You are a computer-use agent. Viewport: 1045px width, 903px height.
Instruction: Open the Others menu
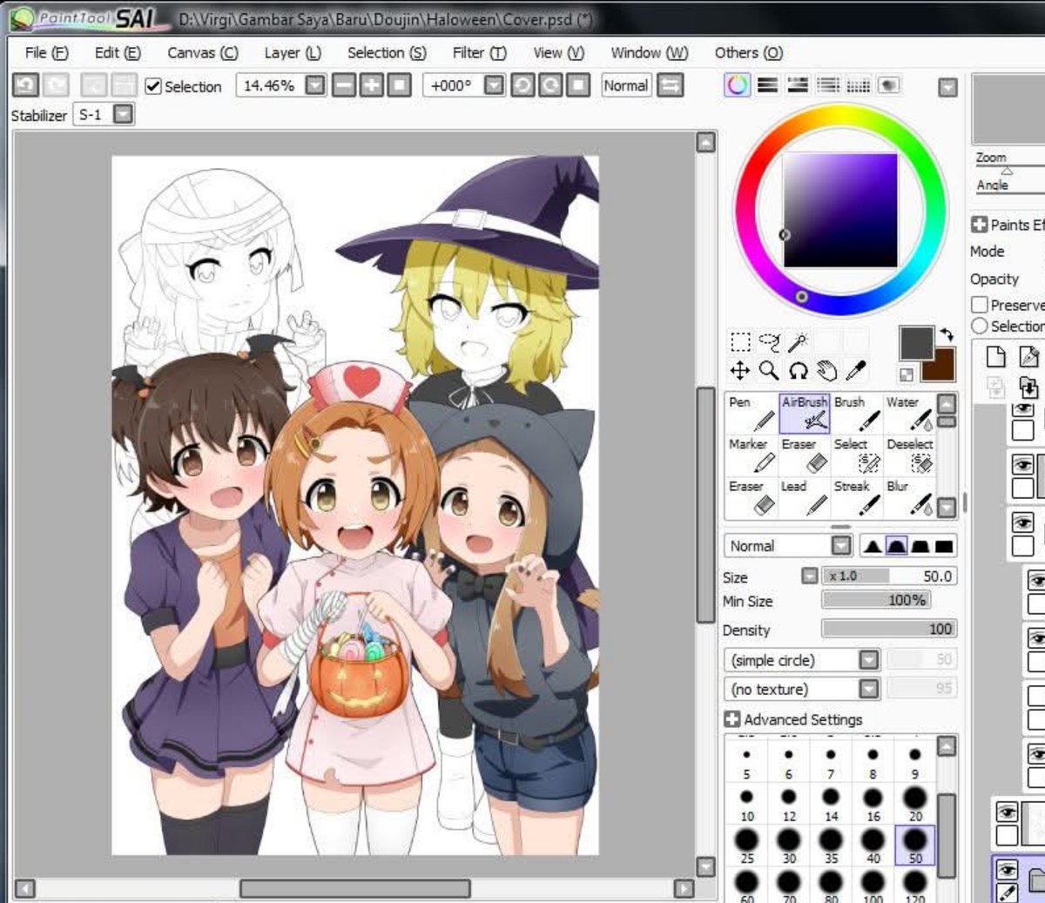pos(748,52)
